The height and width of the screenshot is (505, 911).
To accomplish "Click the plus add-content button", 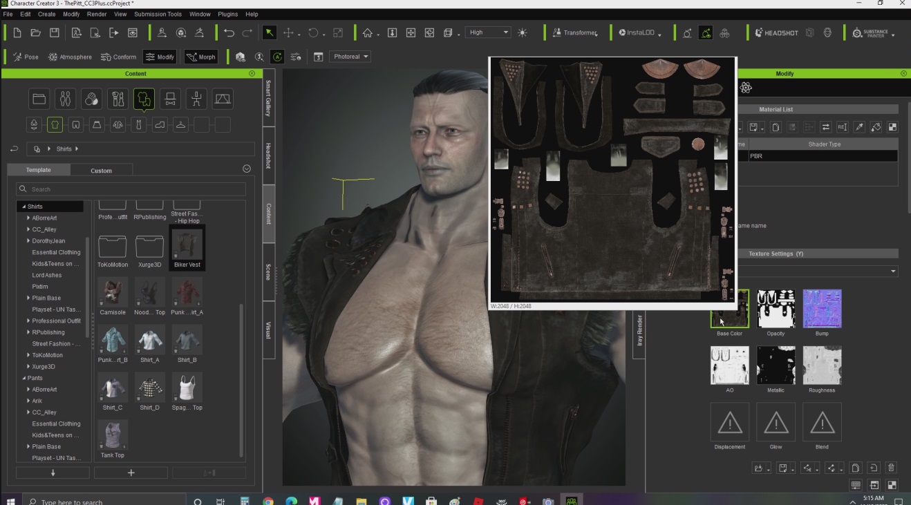I will [x=131, y=473].
